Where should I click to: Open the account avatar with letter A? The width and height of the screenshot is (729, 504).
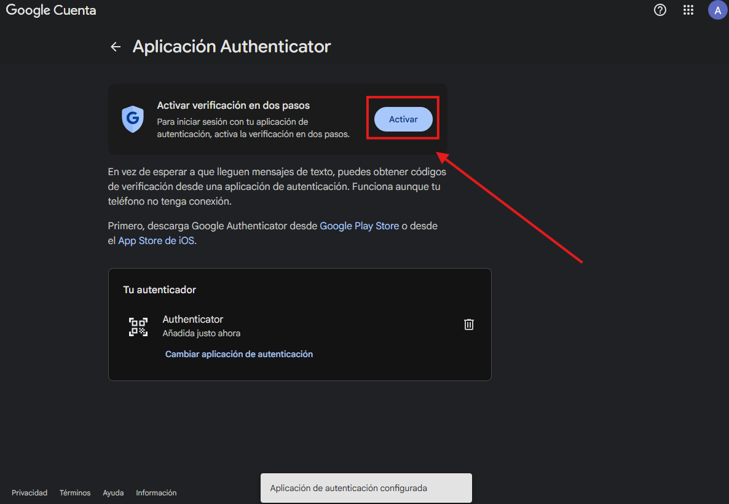pos(717,10)
